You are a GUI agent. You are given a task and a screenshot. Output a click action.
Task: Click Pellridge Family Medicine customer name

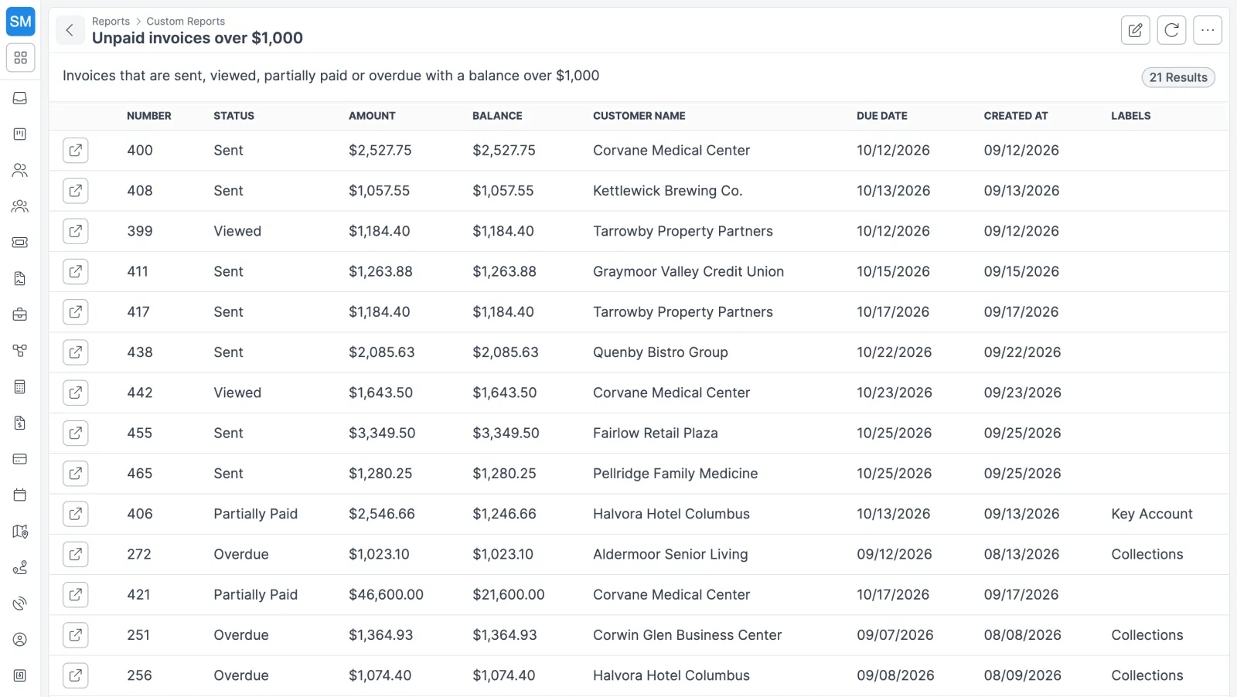676,473
